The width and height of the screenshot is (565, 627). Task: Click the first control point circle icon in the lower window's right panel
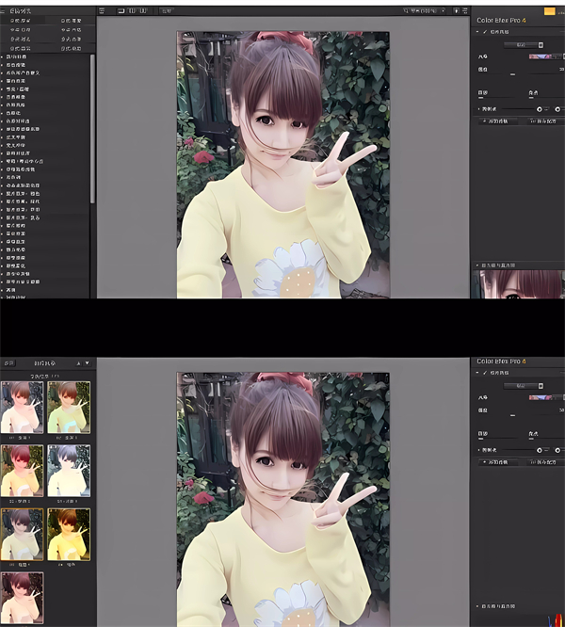pyautogui.click(x=540, y=450)
